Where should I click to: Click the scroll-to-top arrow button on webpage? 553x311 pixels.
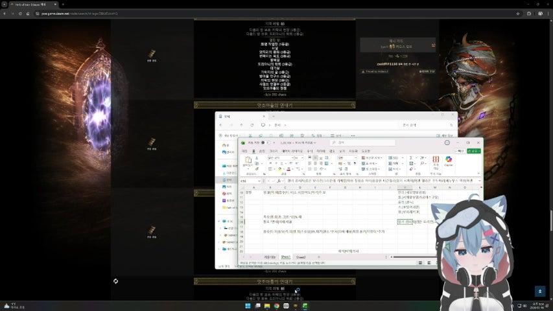pyautogui.click(x=539, y=292)
